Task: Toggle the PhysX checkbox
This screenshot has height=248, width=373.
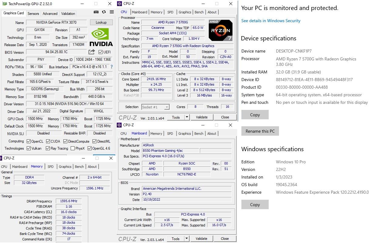Action: click(72, 148)
